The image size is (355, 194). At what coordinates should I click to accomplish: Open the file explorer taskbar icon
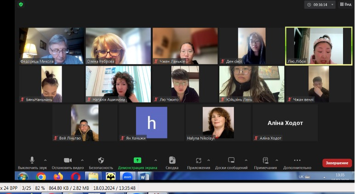pyautogui.click(x=93, y=176)
